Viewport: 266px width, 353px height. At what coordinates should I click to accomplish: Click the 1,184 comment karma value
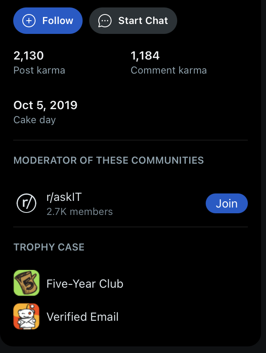point(145,56)
